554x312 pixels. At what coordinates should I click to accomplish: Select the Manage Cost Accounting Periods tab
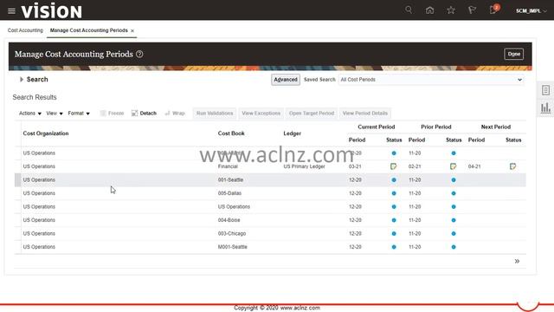point(88,30)
